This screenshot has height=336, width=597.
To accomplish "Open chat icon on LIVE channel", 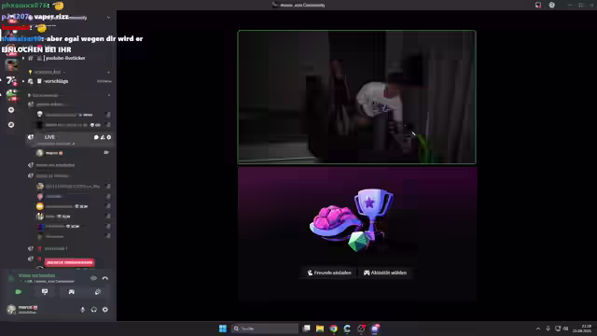I will 96,137.
